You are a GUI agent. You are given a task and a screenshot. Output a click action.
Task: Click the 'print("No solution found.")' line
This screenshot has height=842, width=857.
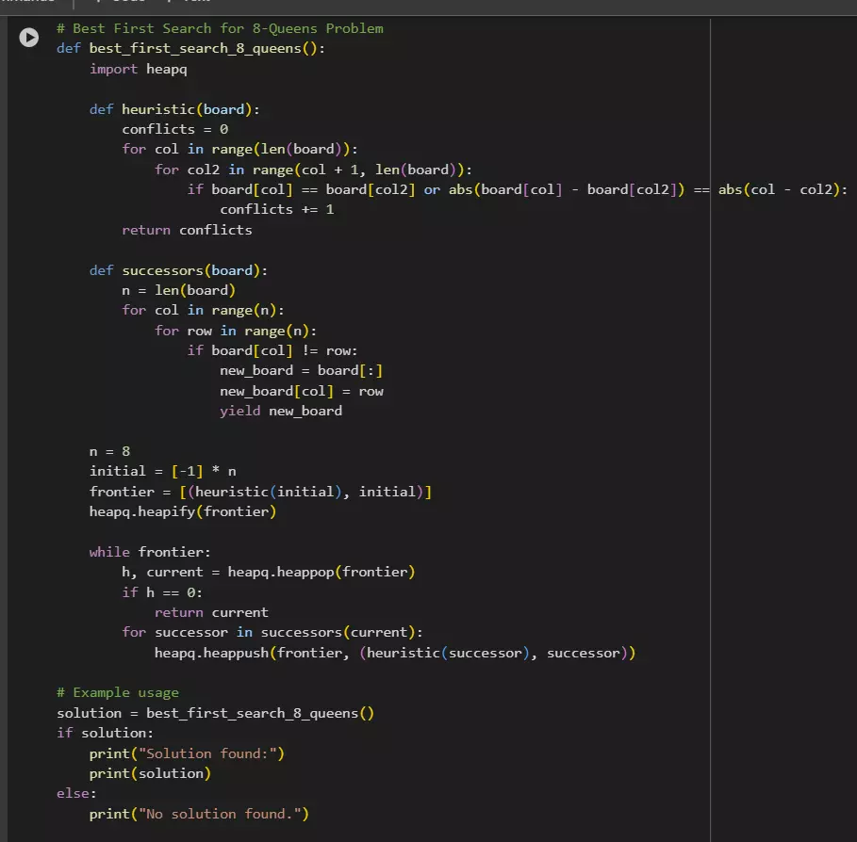point(200,814)
